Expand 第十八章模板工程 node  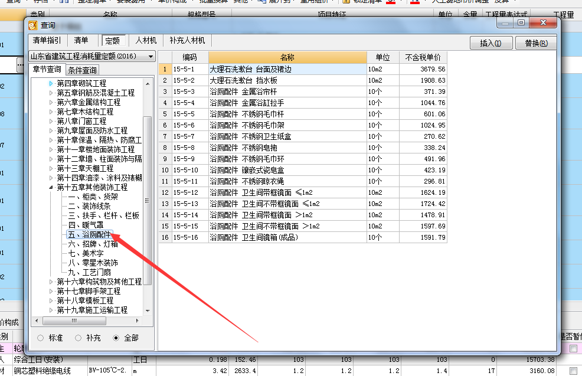point(51,300)
